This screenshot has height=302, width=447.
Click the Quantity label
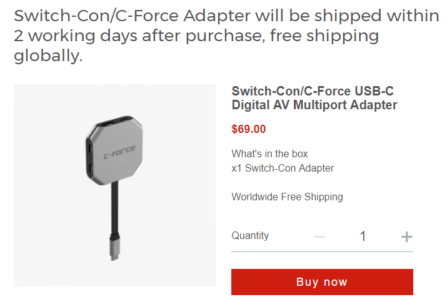tap(250, 235)
